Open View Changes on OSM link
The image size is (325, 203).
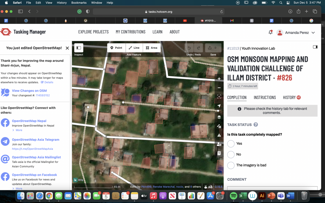29,91
